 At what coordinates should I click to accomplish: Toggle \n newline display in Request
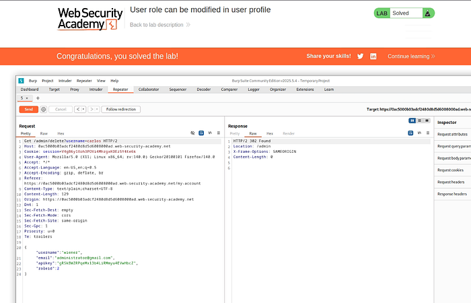click(210, 133)
